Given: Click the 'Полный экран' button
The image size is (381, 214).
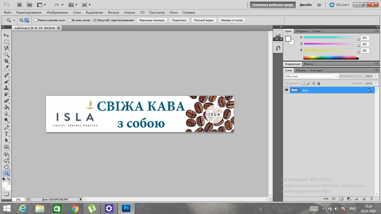Looking at the screenshot, I should (204, 20).
